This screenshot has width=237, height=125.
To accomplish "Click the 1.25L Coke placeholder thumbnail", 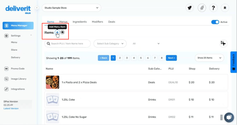I will (53, 100).
